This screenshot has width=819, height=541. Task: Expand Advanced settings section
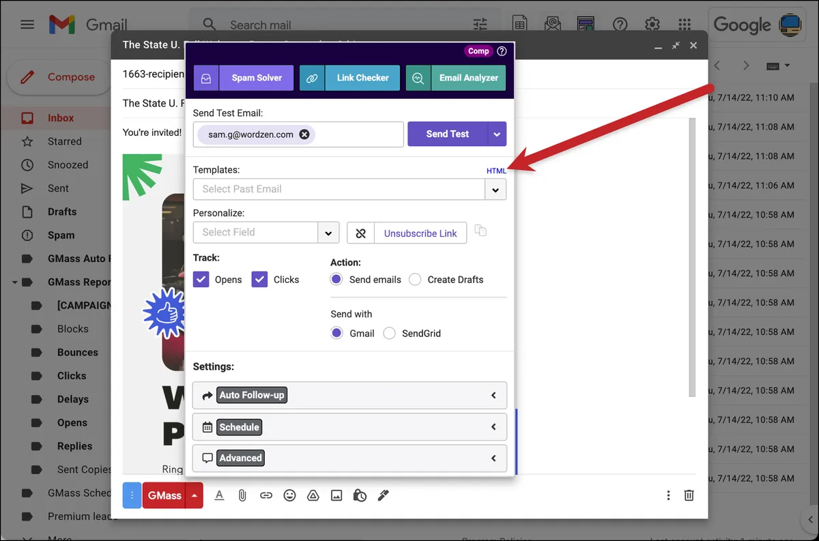click(350, 458)
